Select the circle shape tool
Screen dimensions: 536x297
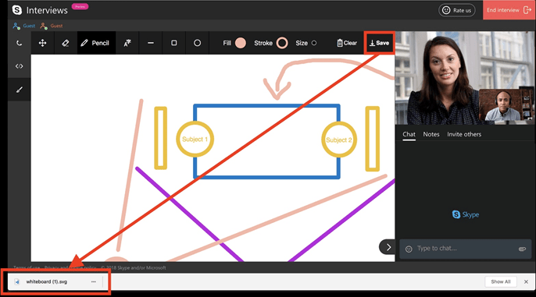click(x=197, y=43)
